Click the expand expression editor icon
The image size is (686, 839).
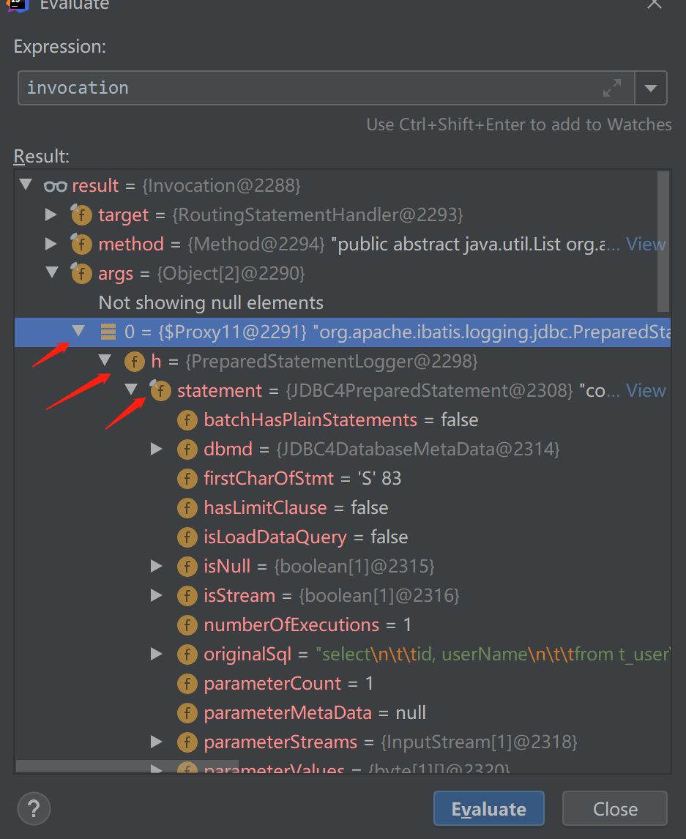pos(611,88)
